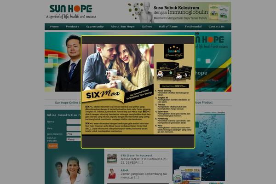The width and height of the screenshot is (276, 184).
Task: Go to the Opportunity page
Action: click(95, 26)
